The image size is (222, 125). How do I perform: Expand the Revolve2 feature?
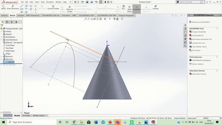(x=1, y=59)
